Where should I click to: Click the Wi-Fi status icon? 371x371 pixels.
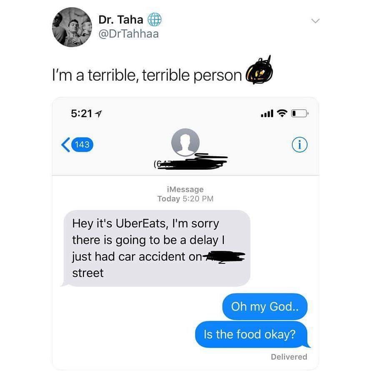pos(282,113)
